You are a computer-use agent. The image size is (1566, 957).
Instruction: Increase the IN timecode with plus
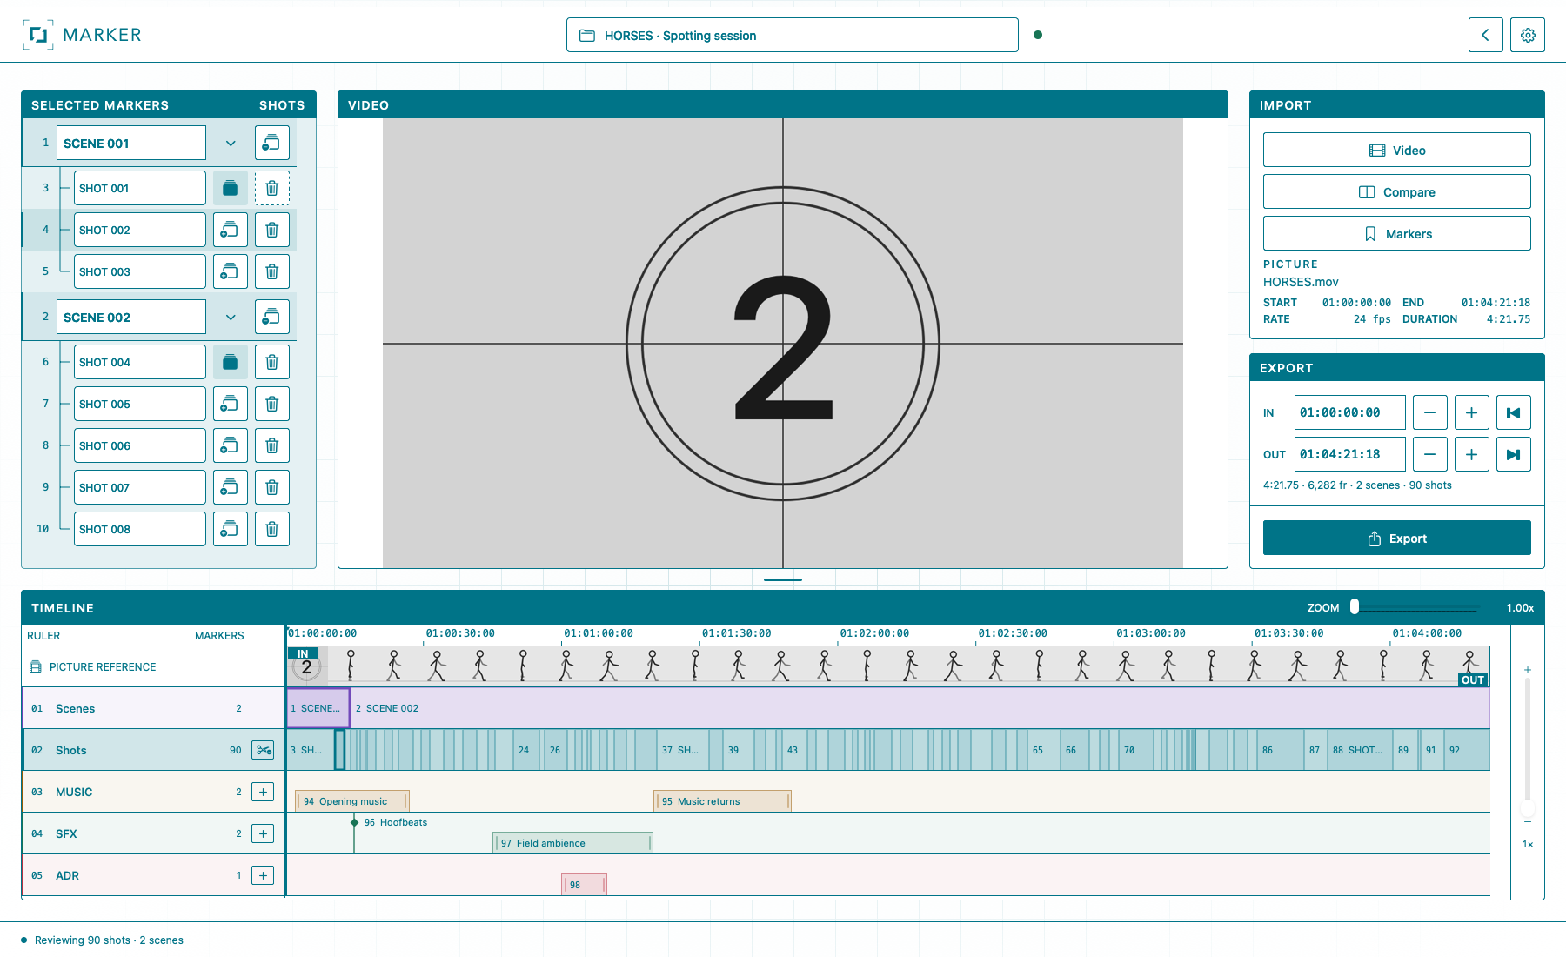click(x=1472, y=412)
